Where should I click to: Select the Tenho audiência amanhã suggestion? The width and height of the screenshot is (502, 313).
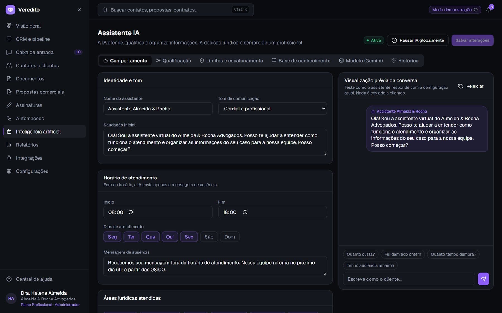[370, 265]
